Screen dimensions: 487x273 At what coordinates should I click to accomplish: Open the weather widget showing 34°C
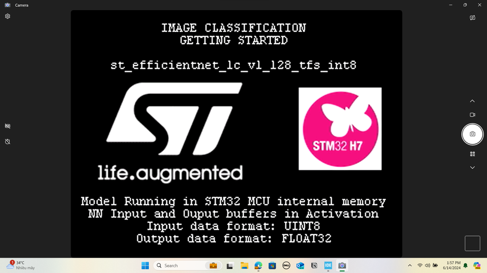pos(20,265)
